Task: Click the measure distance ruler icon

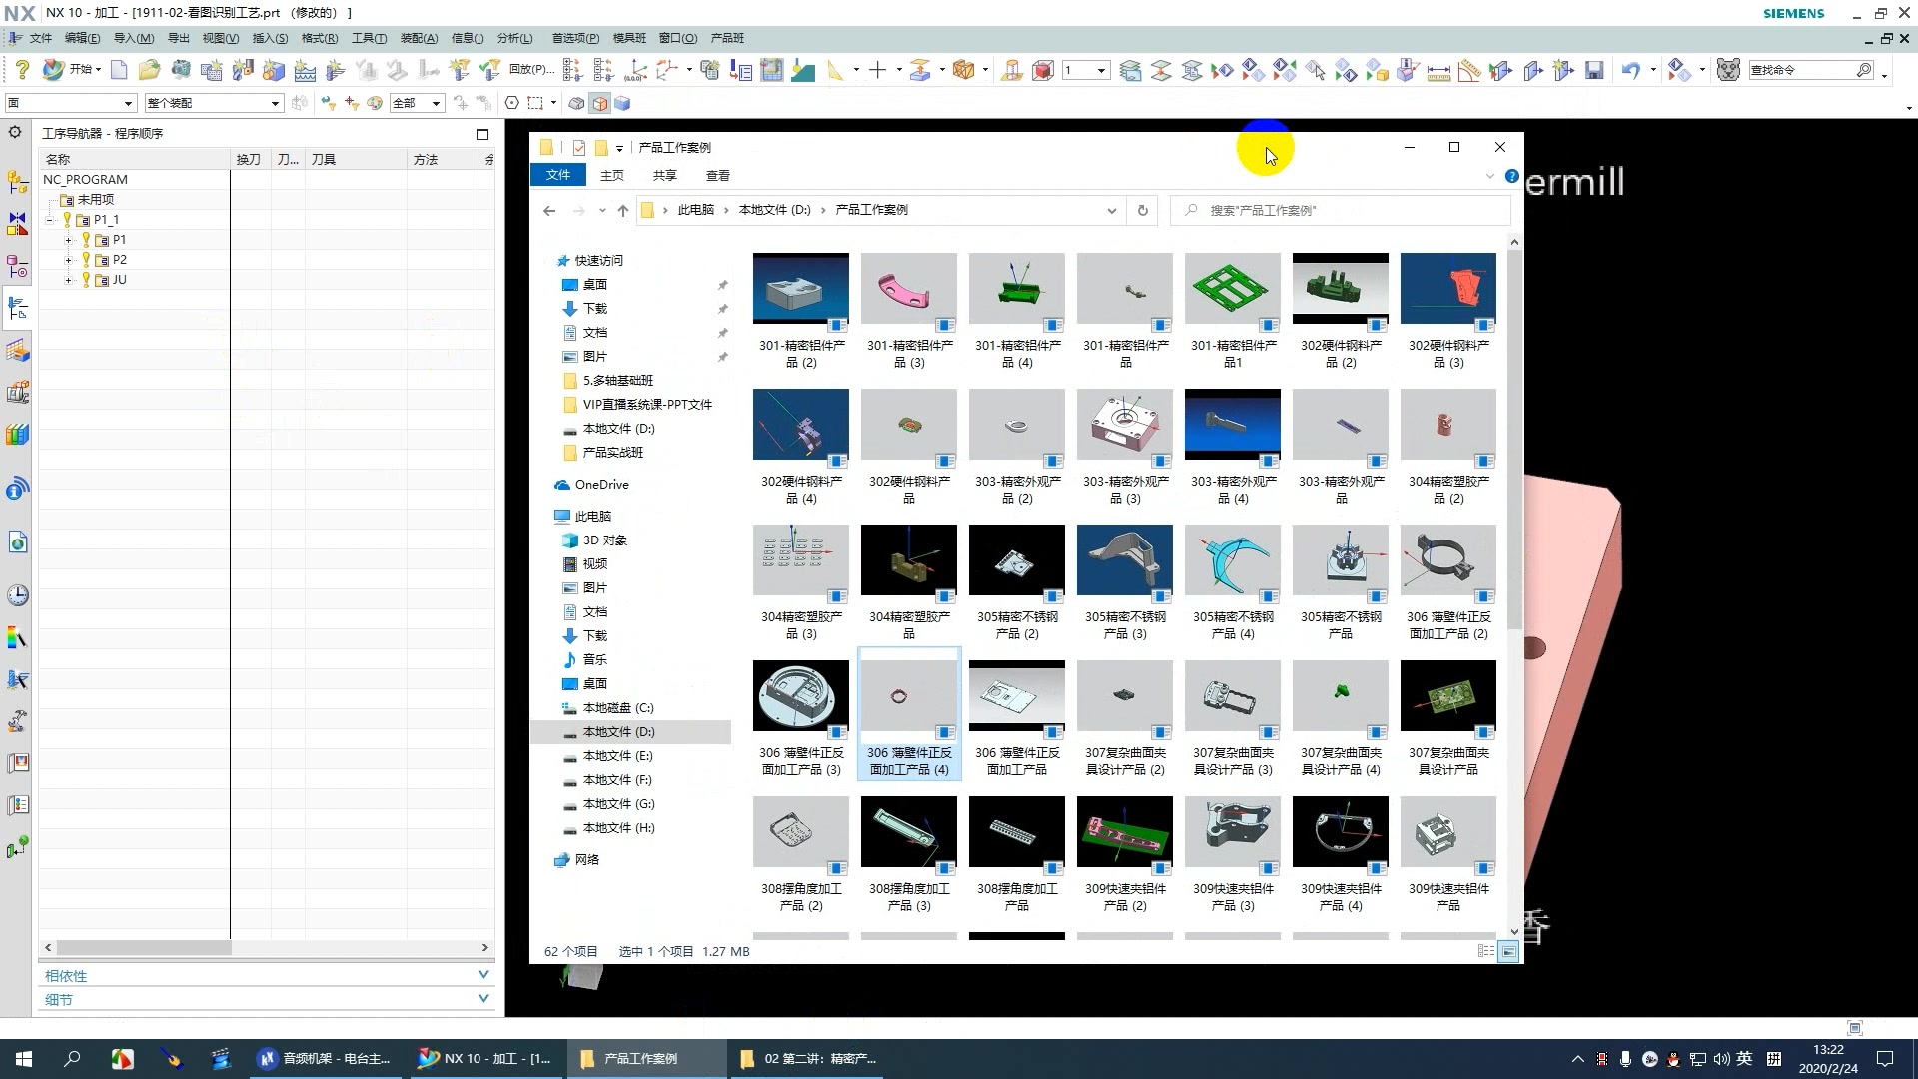Action: (x=1438, y=71)
